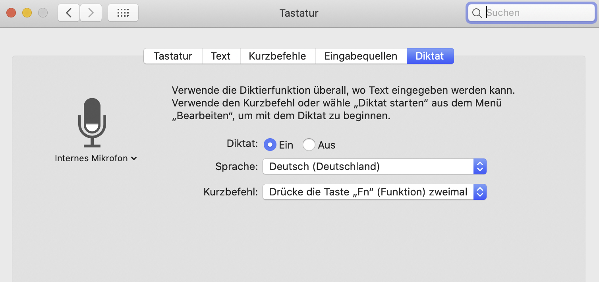Click the magnifying glass search icon
599x282 pixels.
(x=477, y=13)
